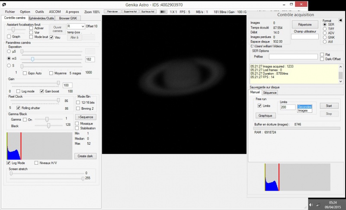Open the Outils menu

pos(39,12)
